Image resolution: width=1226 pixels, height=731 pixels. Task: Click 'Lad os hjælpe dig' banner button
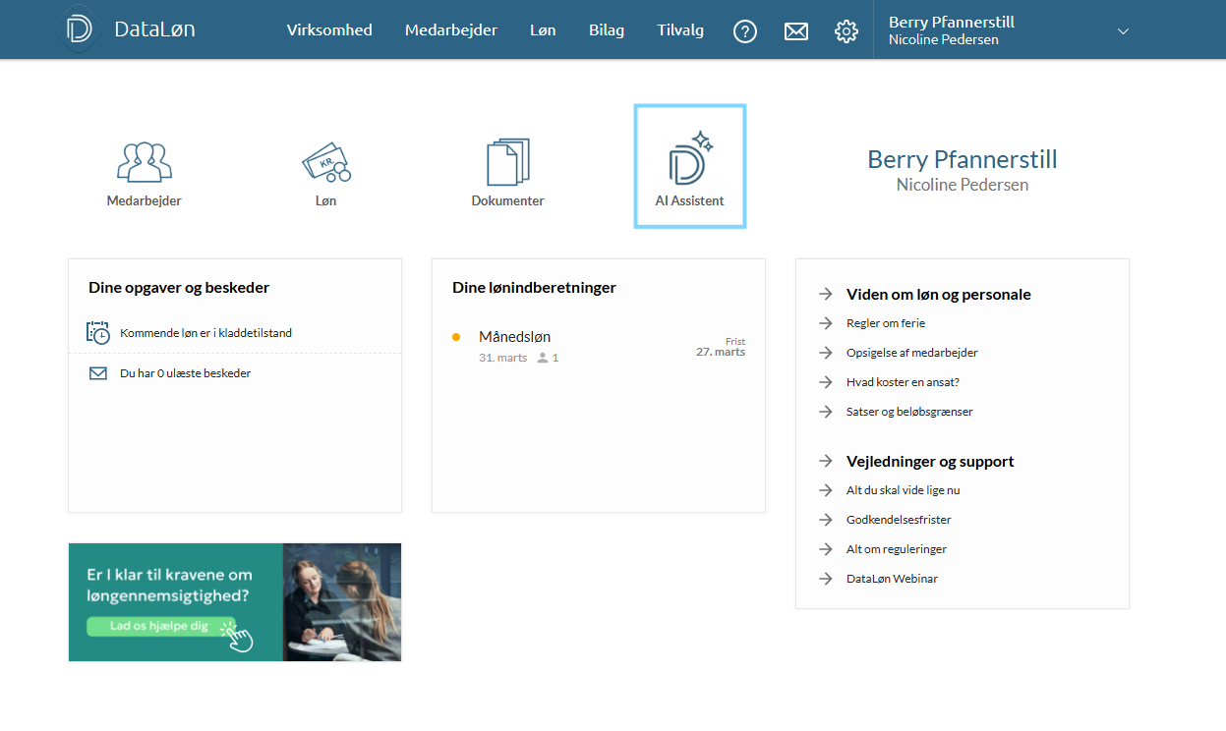click(x=160, y=626)
